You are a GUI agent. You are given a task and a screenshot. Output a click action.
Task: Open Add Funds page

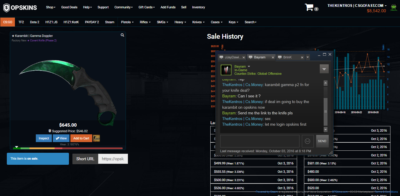click(168, 7)
